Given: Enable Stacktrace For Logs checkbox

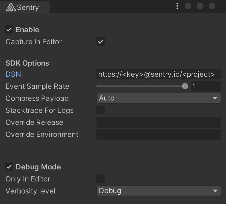Looking at the screenshot, I should pos(101,110).
